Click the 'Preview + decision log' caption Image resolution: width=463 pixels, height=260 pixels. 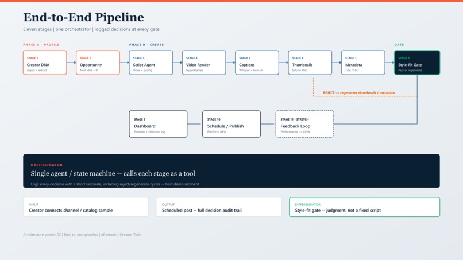[x=150, y=132]
